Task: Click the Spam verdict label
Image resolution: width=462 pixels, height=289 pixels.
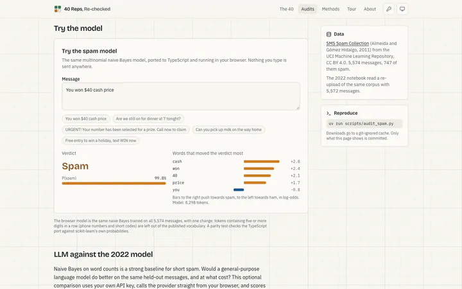Action: coord(75,166)
